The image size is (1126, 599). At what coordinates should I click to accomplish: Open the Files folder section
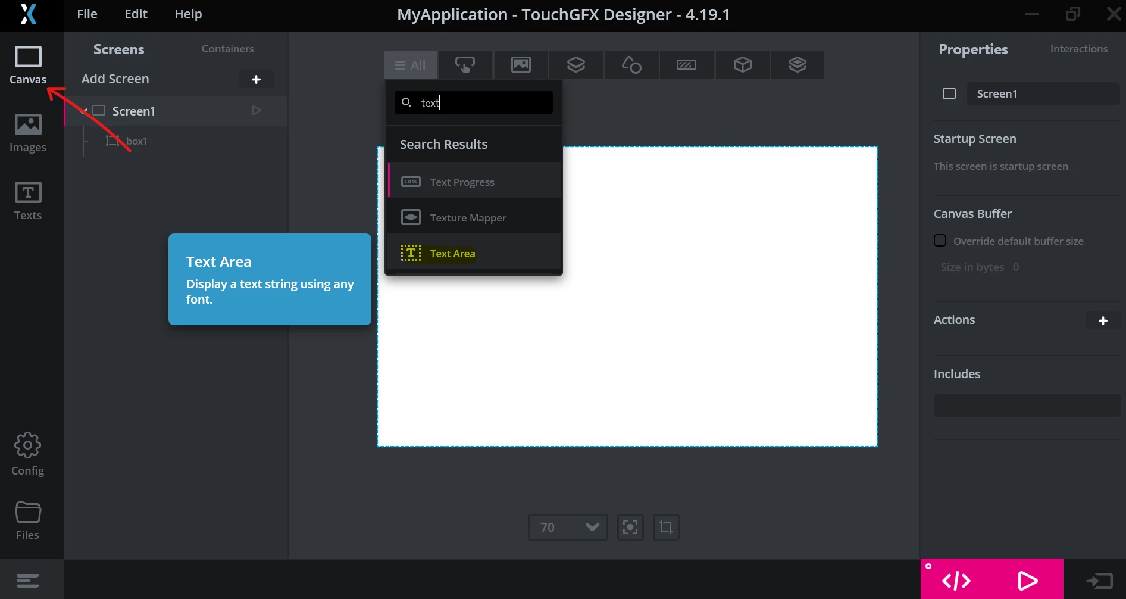click(x=28, y=520)
